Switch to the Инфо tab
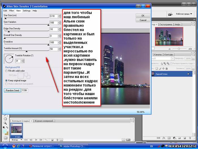 (x=177, y=24)
